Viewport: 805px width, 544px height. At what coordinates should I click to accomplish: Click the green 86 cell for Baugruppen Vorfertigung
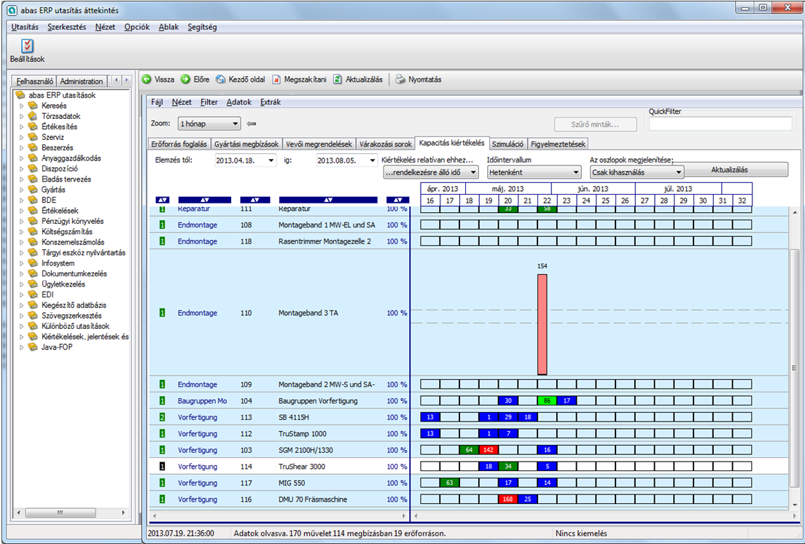click(547, 401)
